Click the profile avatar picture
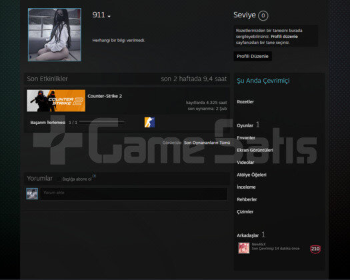 coord(55,35)
